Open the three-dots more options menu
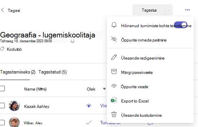Viewport: 198px width, 127px height. [x=187, y=10]
